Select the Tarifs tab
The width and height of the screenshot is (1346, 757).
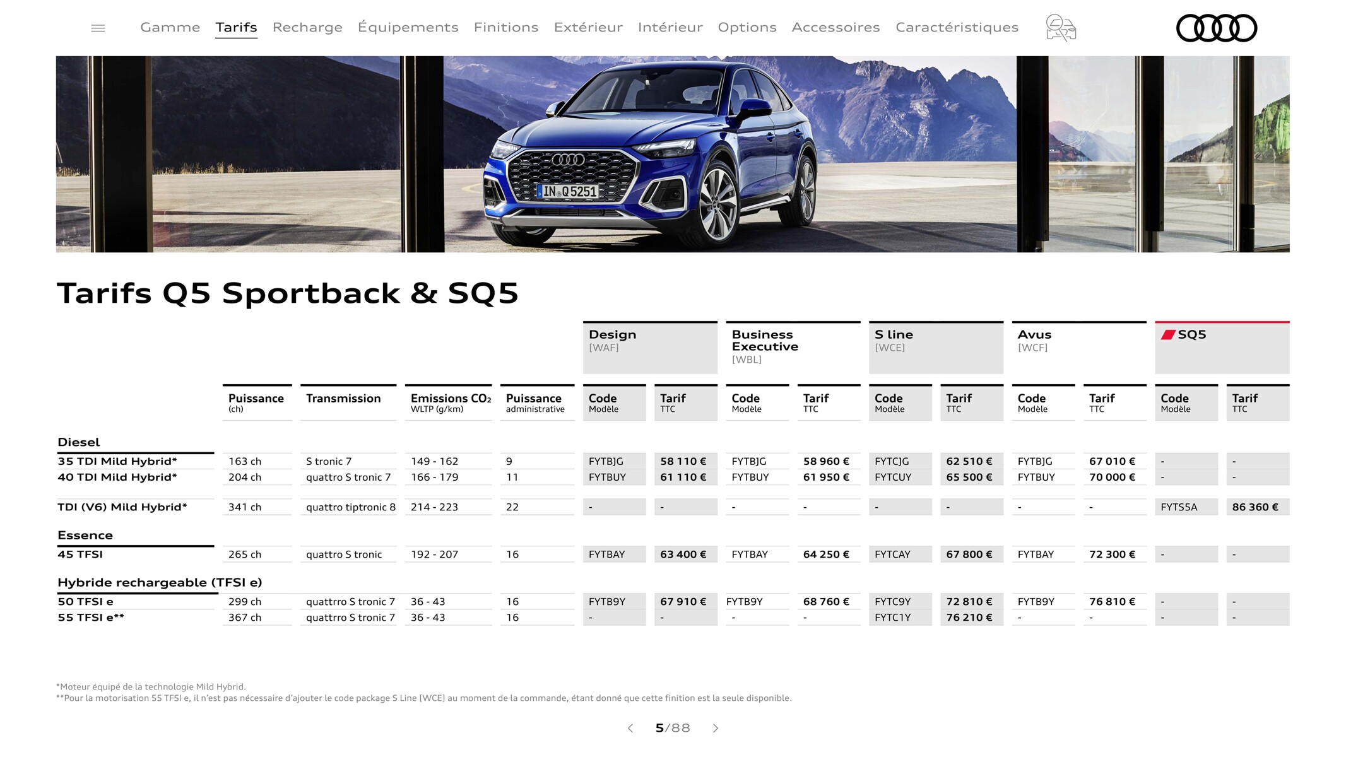236,27
